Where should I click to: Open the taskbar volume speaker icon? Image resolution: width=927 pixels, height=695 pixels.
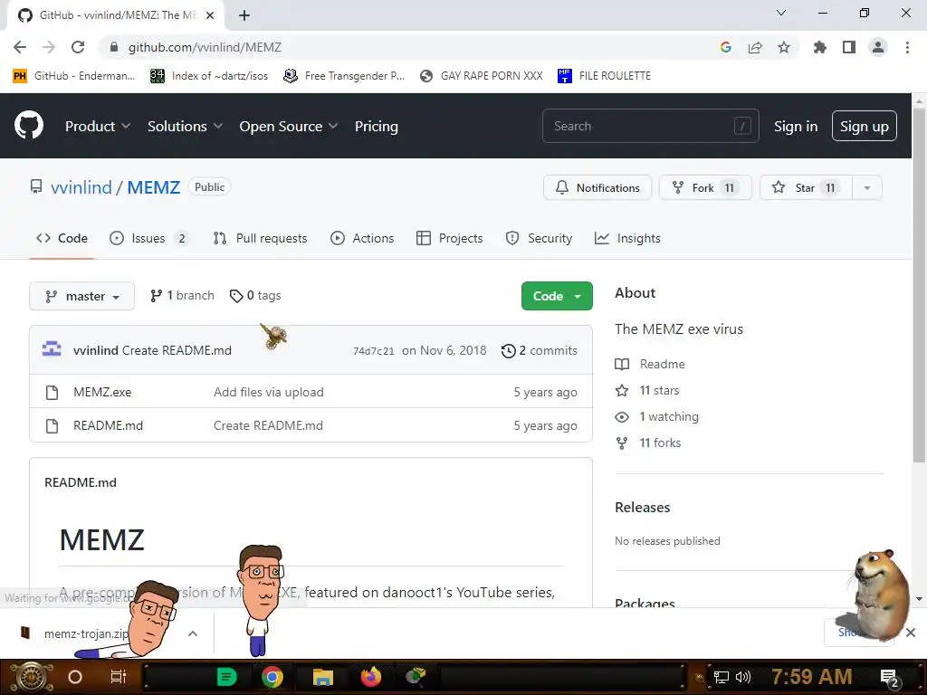743,677
